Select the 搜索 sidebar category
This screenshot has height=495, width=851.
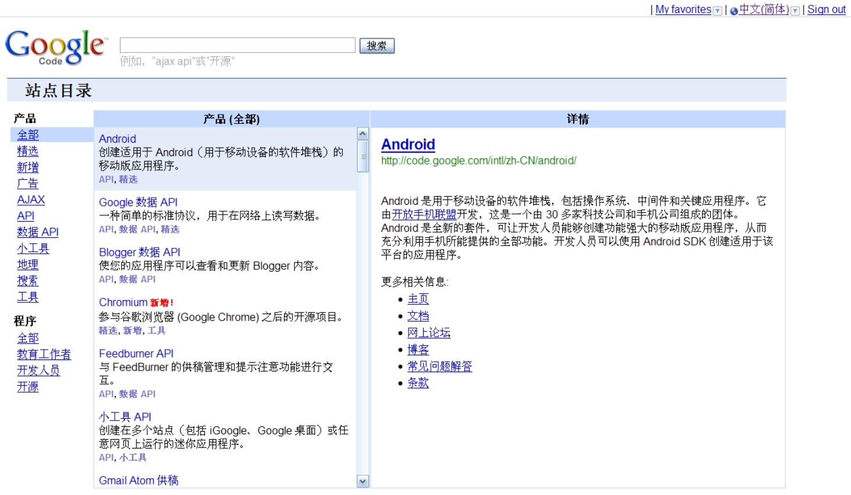[x=28, y=281]
